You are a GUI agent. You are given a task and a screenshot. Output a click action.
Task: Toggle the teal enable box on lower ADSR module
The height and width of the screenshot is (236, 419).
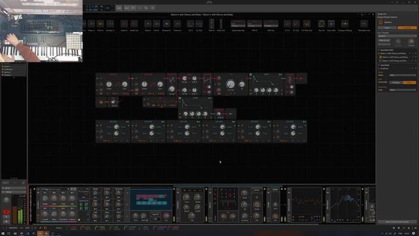[180, 98]
